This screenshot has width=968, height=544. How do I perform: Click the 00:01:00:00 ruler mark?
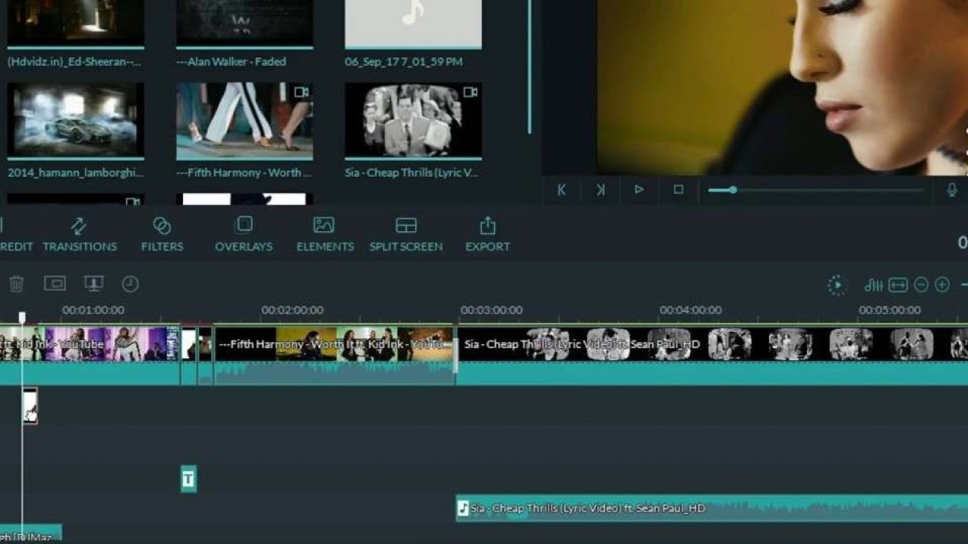(x=93, y=311)
